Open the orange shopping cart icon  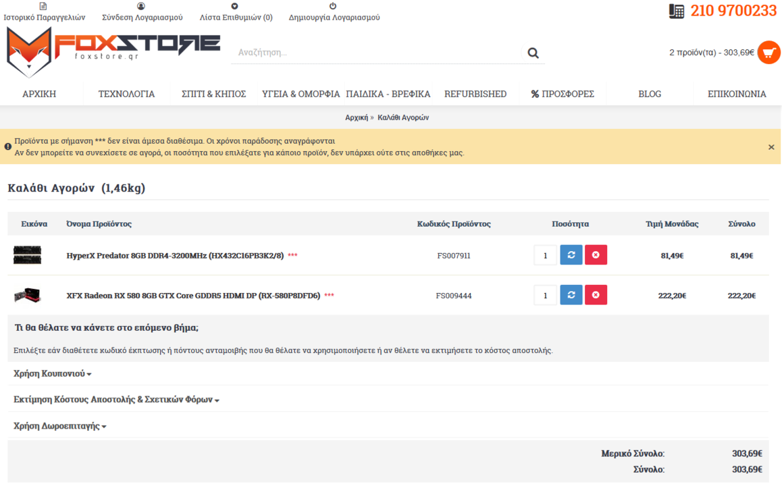[769, 53]
